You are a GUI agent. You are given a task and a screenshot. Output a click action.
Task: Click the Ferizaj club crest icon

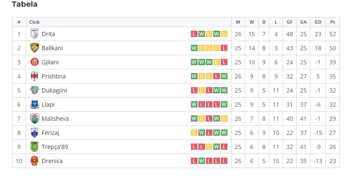click(x=34, y=133)
